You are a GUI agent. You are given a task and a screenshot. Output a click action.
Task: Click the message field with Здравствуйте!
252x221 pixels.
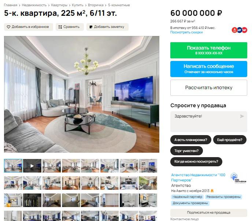(x=209, y=122)
